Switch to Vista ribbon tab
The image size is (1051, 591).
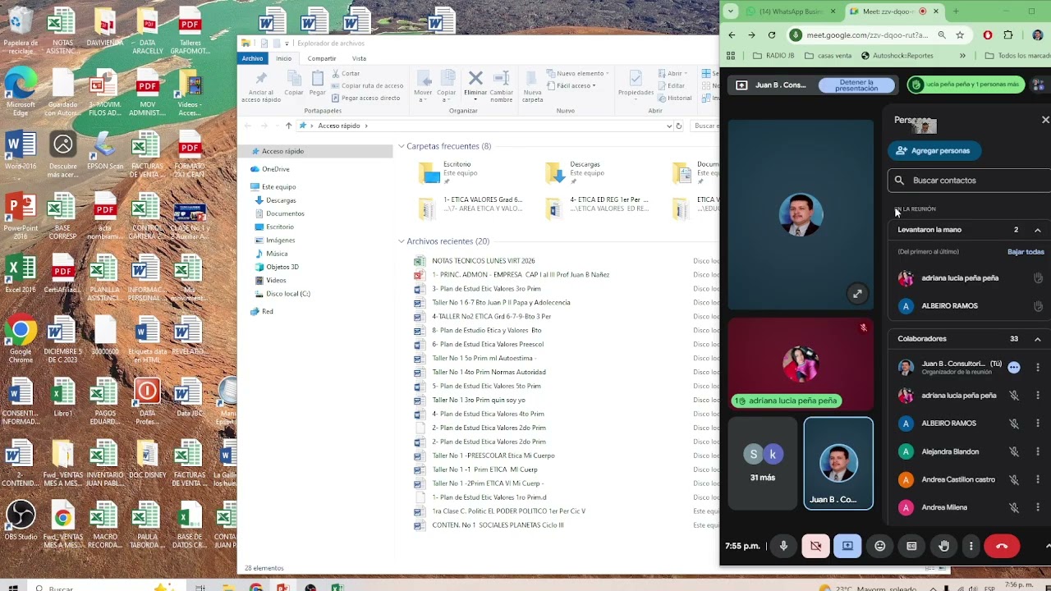coord(359,58)
